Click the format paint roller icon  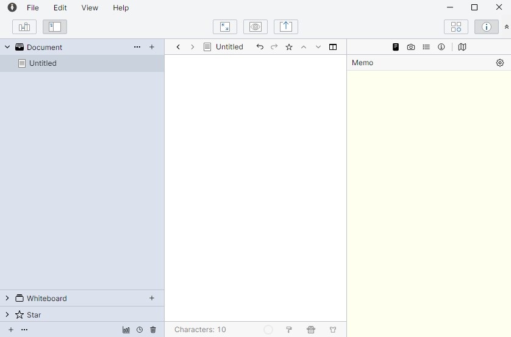[x=289, y=330]
